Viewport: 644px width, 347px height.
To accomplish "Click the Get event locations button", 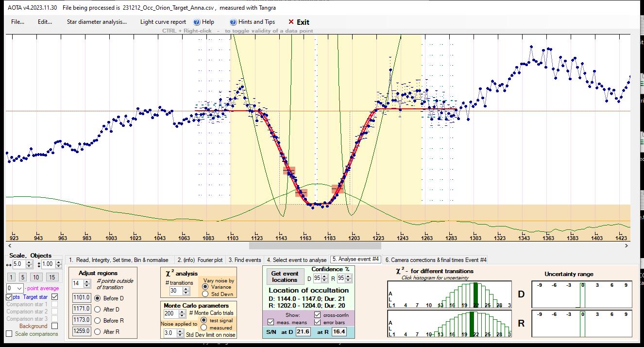I will click(285, 277).
